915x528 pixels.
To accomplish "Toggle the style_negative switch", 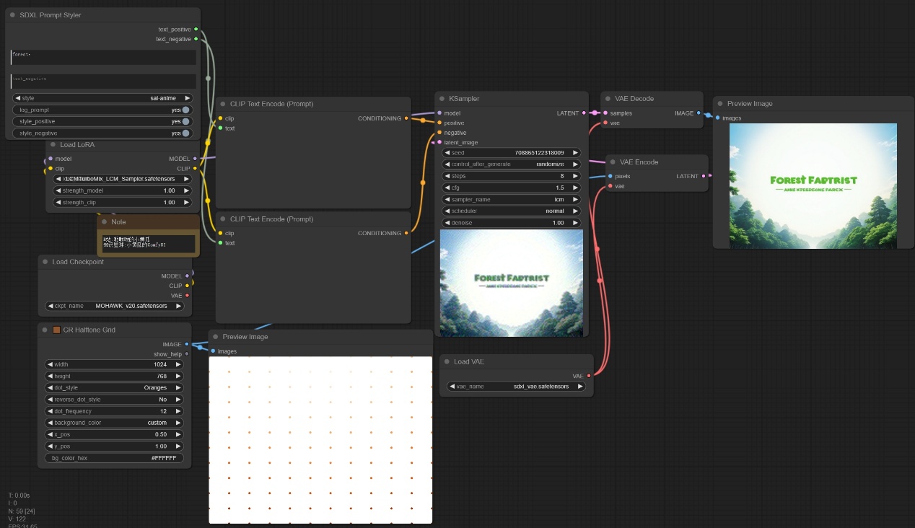I will tap(185, 133).
